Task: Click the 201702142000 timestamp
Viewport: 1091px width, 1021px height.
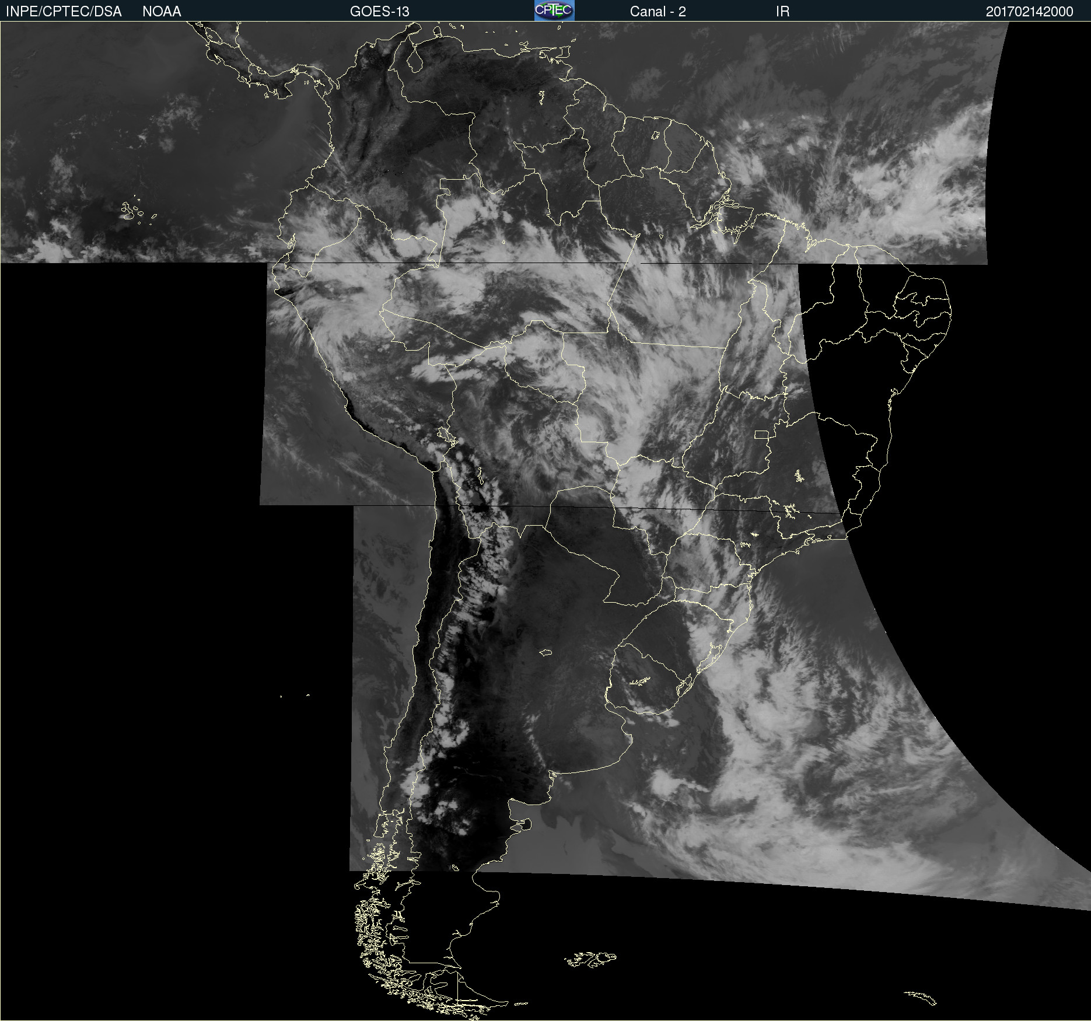Action: coord(1029,12)
